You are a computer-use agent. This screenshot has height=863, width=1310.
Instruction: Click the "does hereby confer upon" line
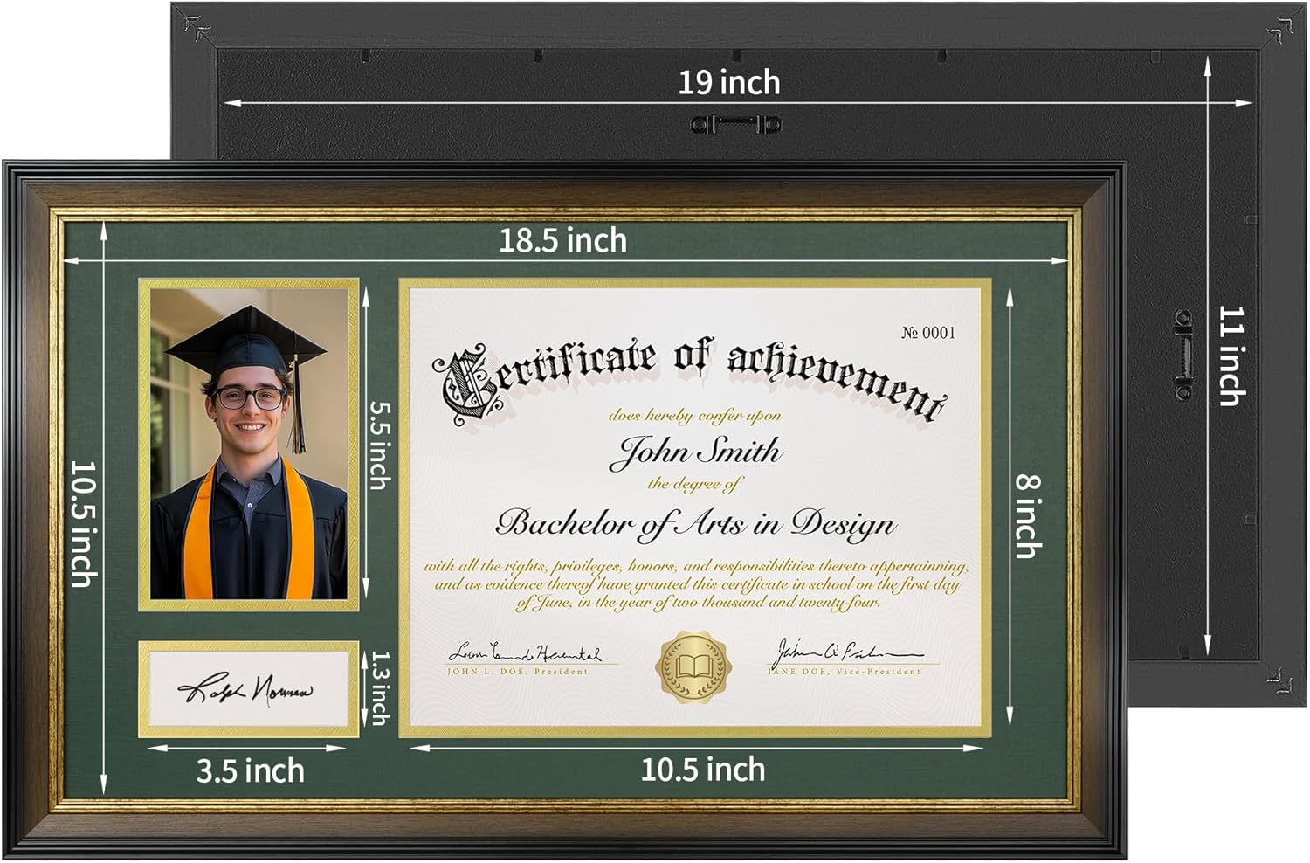695,416
